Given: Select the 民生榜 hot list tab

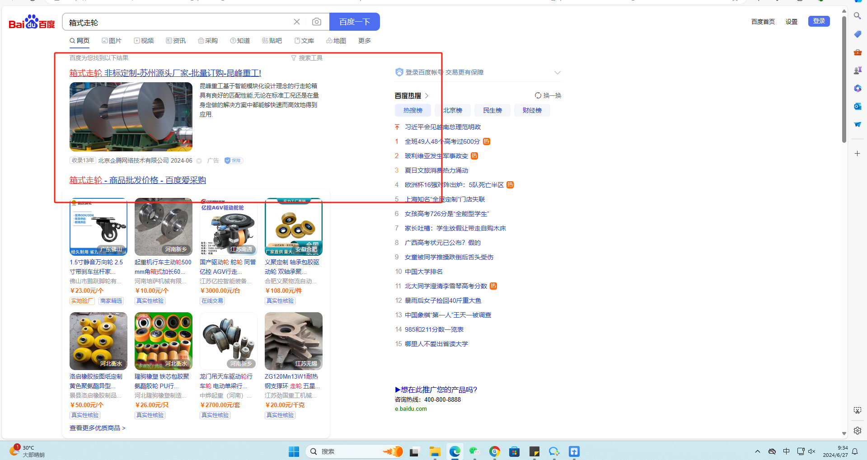Looking at the screenshot, I should pos(492,110).
